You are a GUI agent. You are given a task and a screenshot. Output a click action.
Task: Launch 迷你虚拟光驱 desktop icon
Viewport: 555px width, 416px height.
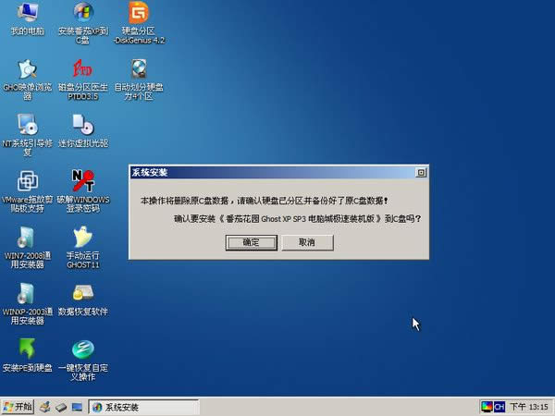pyautogui.click(x=82, y=125)
